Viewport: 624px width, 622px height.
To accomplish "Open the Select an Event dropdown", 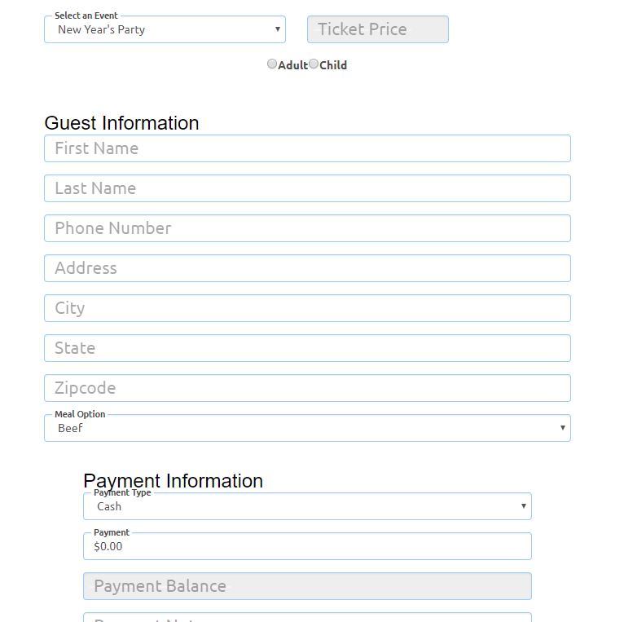I will pyautogui.click(x=165, y=29).
